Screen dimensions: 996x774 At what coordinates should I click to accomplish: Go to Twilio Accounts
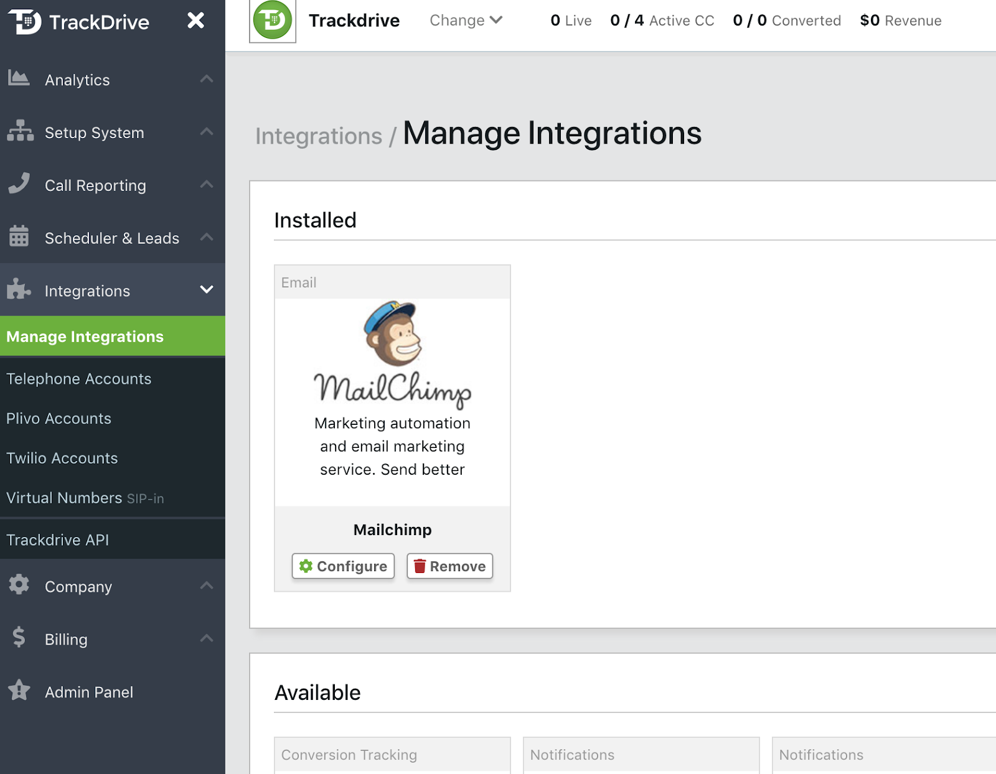[113, 459]
